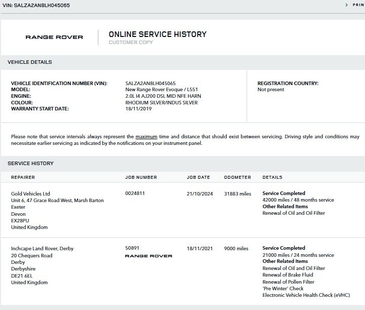
Task: Click the Electronic Vehicle Health Check item
Action: [306, 295]
